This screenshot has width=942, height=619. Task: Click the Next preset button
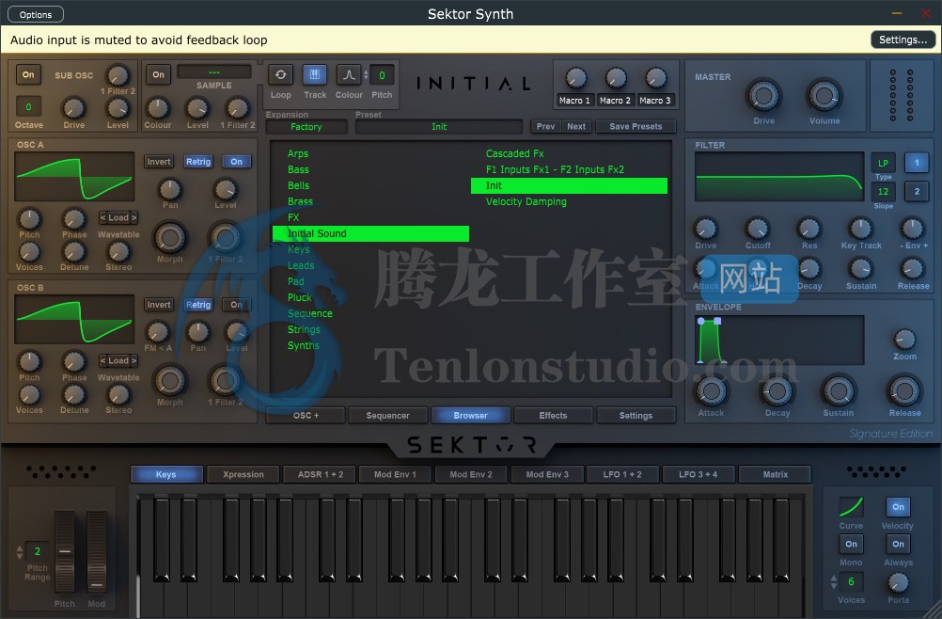576,126
